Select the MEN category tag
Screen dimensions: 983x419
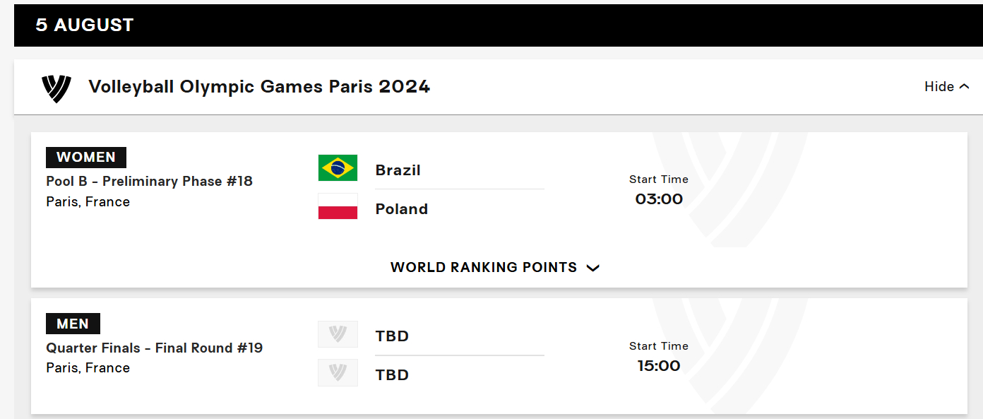pyautogui.click(x=73, y=324)
